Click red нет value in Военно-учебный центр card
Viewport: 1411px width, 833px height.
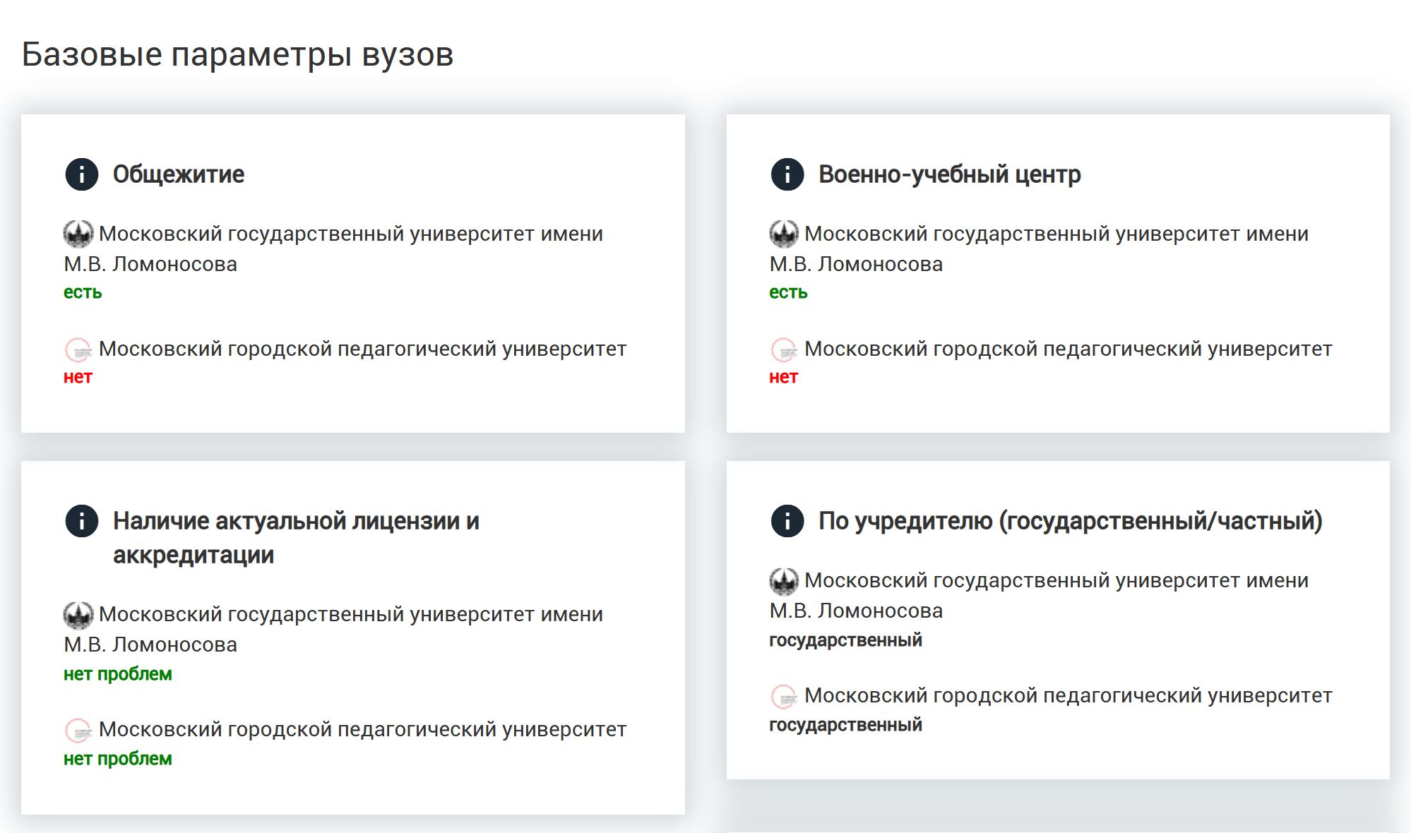coord(783,377)
